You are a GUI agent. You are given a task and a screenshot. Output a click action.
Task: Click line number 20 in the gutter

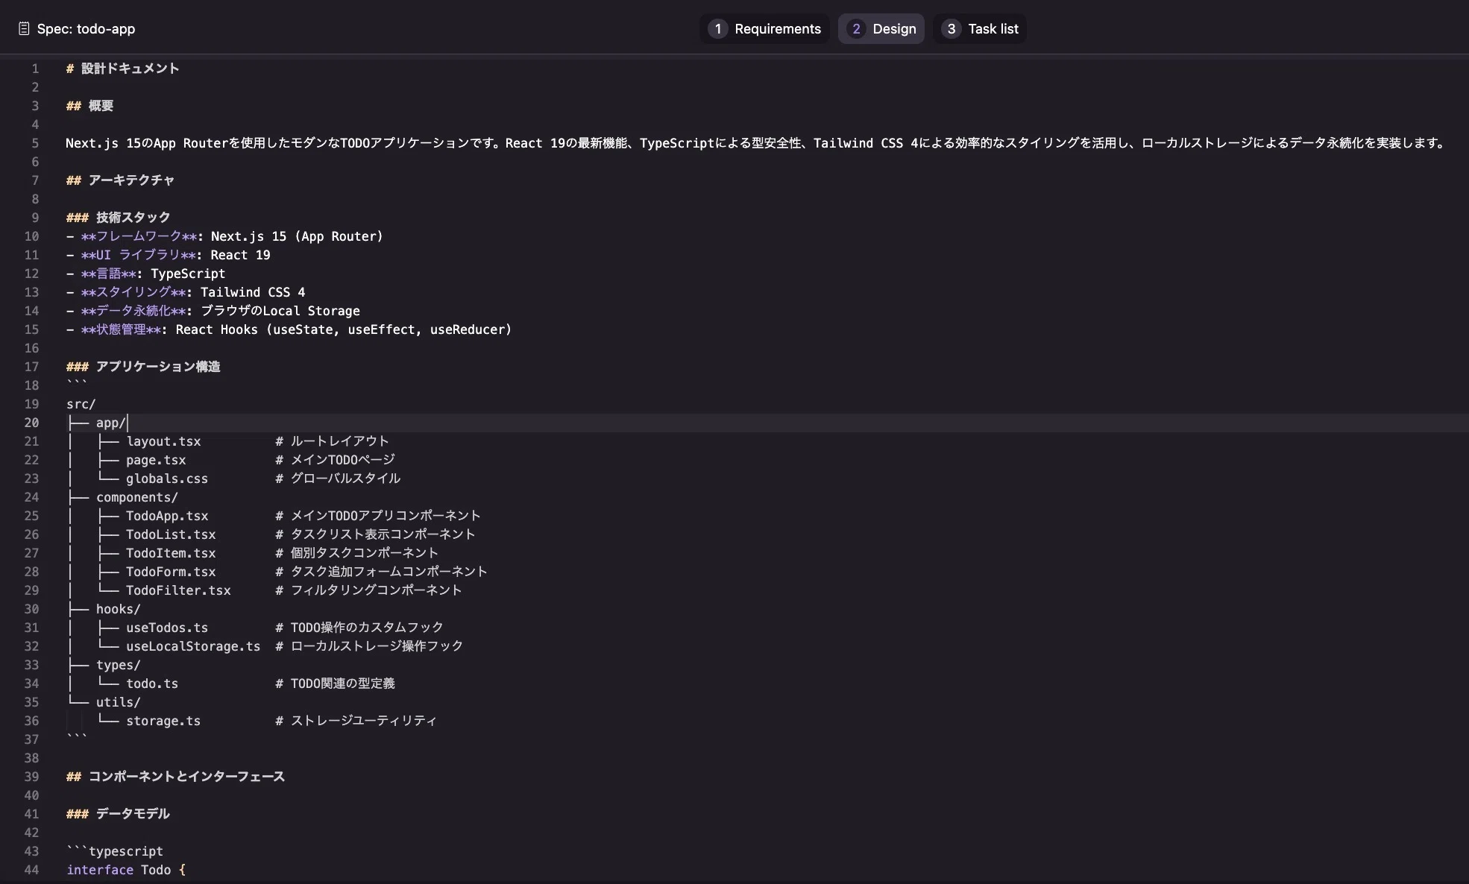[31, 423]
